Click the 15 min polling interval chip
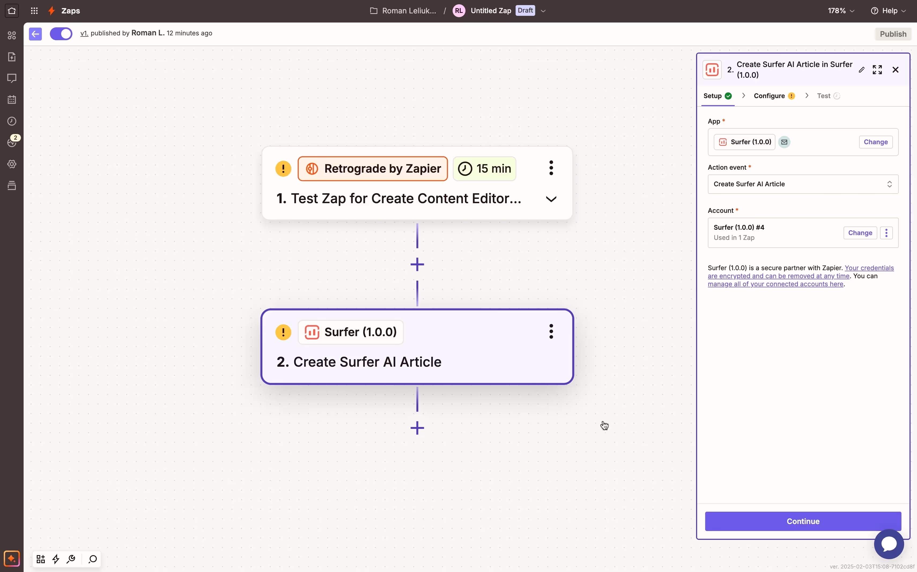The width and height of the screenshot is (917, 572). click(485, 168)
